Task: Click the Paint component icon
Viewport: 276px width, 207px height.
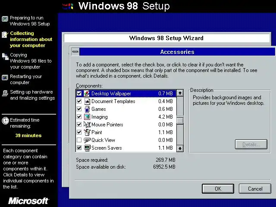Action: 87,132
